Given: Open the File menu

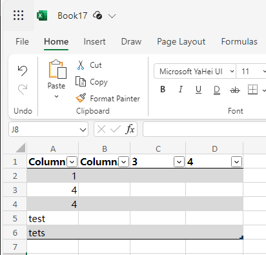Looking at the screenshot, I should click(x=22, y=41).
